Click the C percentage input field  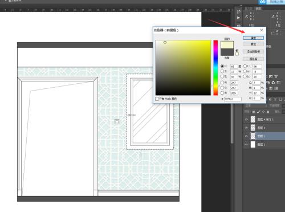point(256,83)
